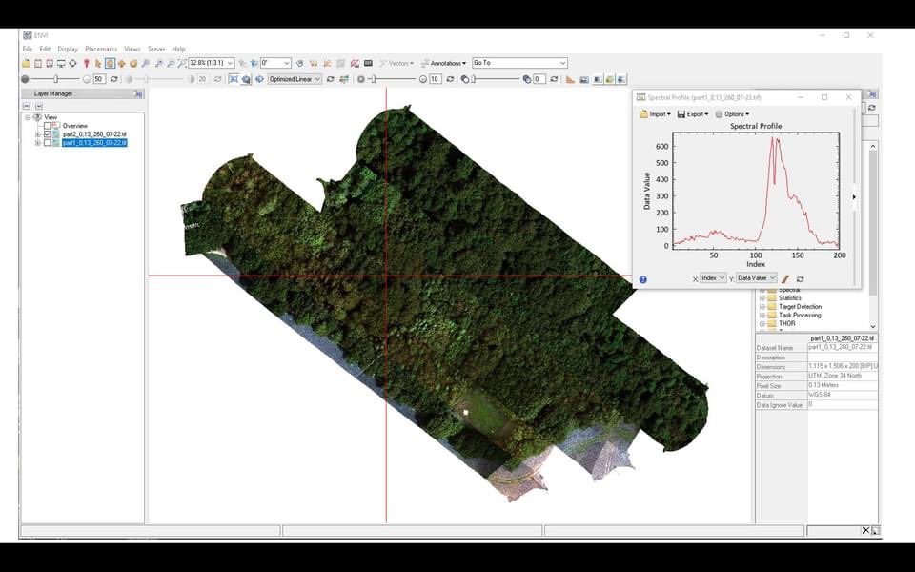The width and height of the screenshot is (915, 572).
Task: Activate the Select arrow cursor tool
Action: (98, 63)
